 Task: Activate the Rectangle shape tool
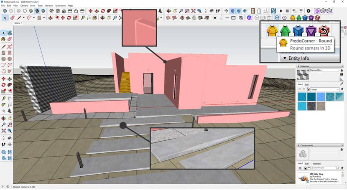click(x=39, y=18)
